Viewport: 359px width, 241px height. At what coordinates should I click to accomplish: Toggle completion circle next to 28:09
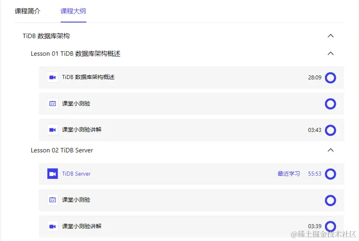coord(330,78)
